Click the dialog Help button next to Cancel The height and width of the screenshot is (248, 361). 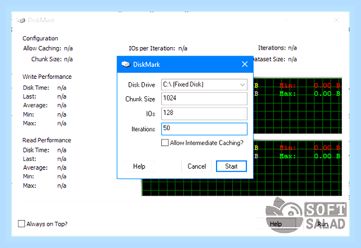pos(139,166)
